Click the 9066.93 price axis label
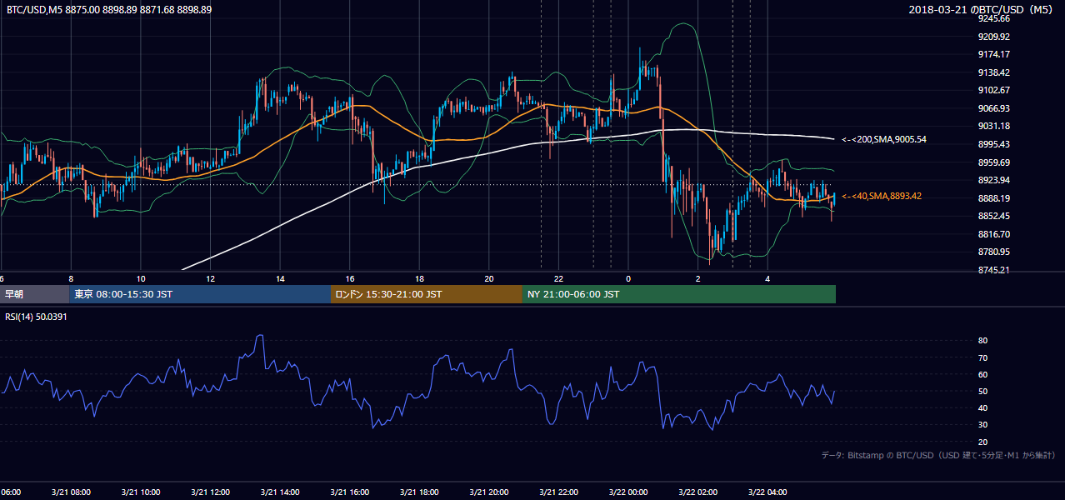Viewport: 1065px width, 500px height. point(994,108)
